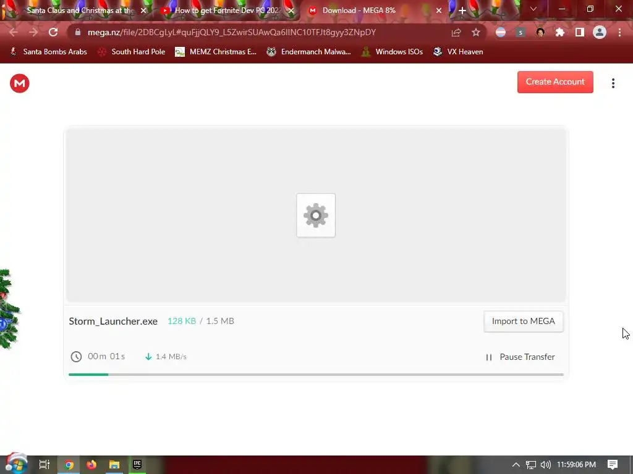Screen dimensions: 633x474
Task: Open a new browser tab
Action: coord(462,10)
